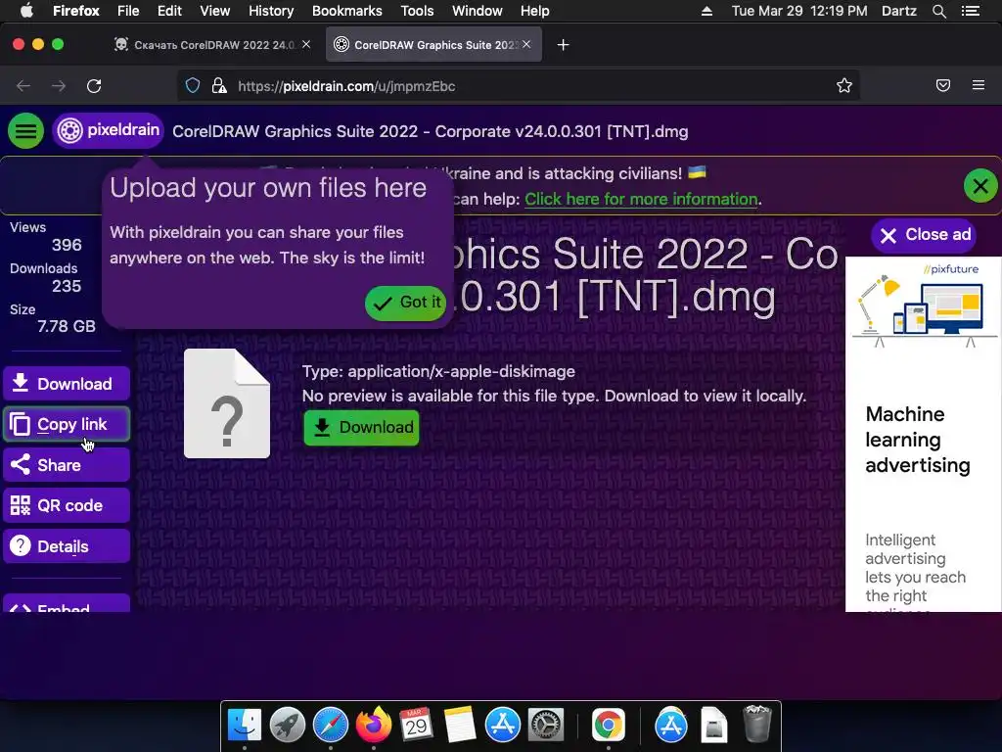The width and height of the screenshot is (1002, 752).
Task: Close the advertisement with Close ad
Action: [x=926, y=235]
